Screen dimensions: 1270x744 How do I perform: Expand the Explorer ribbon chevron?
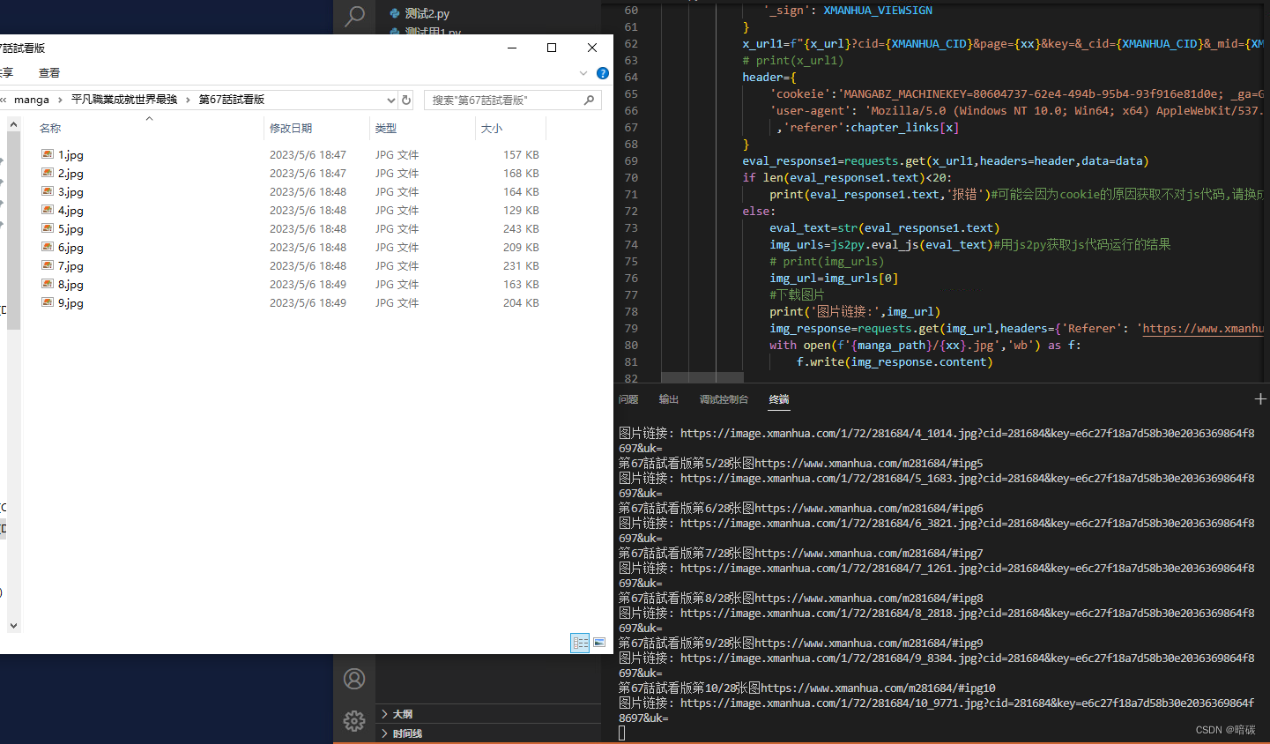click(583, 73)
